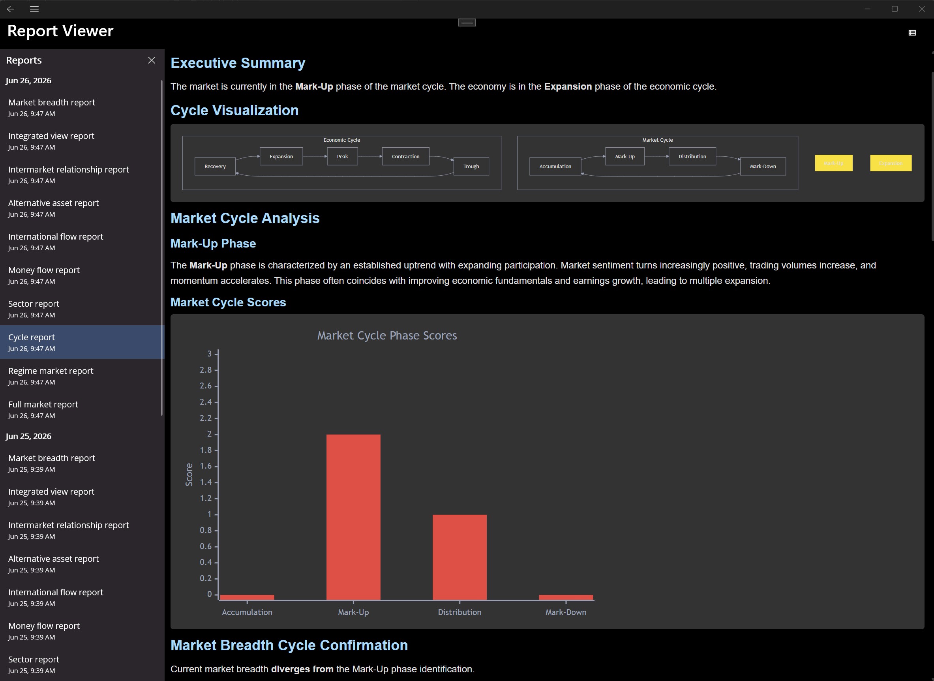Close the Reports side panel
This screenshot has height=681, width=934.
(152, 60)
